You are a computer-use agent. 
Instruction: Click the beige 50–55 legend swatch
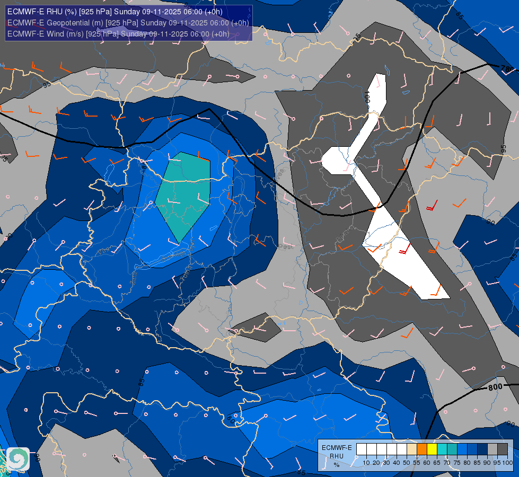[x=412, y=449]
